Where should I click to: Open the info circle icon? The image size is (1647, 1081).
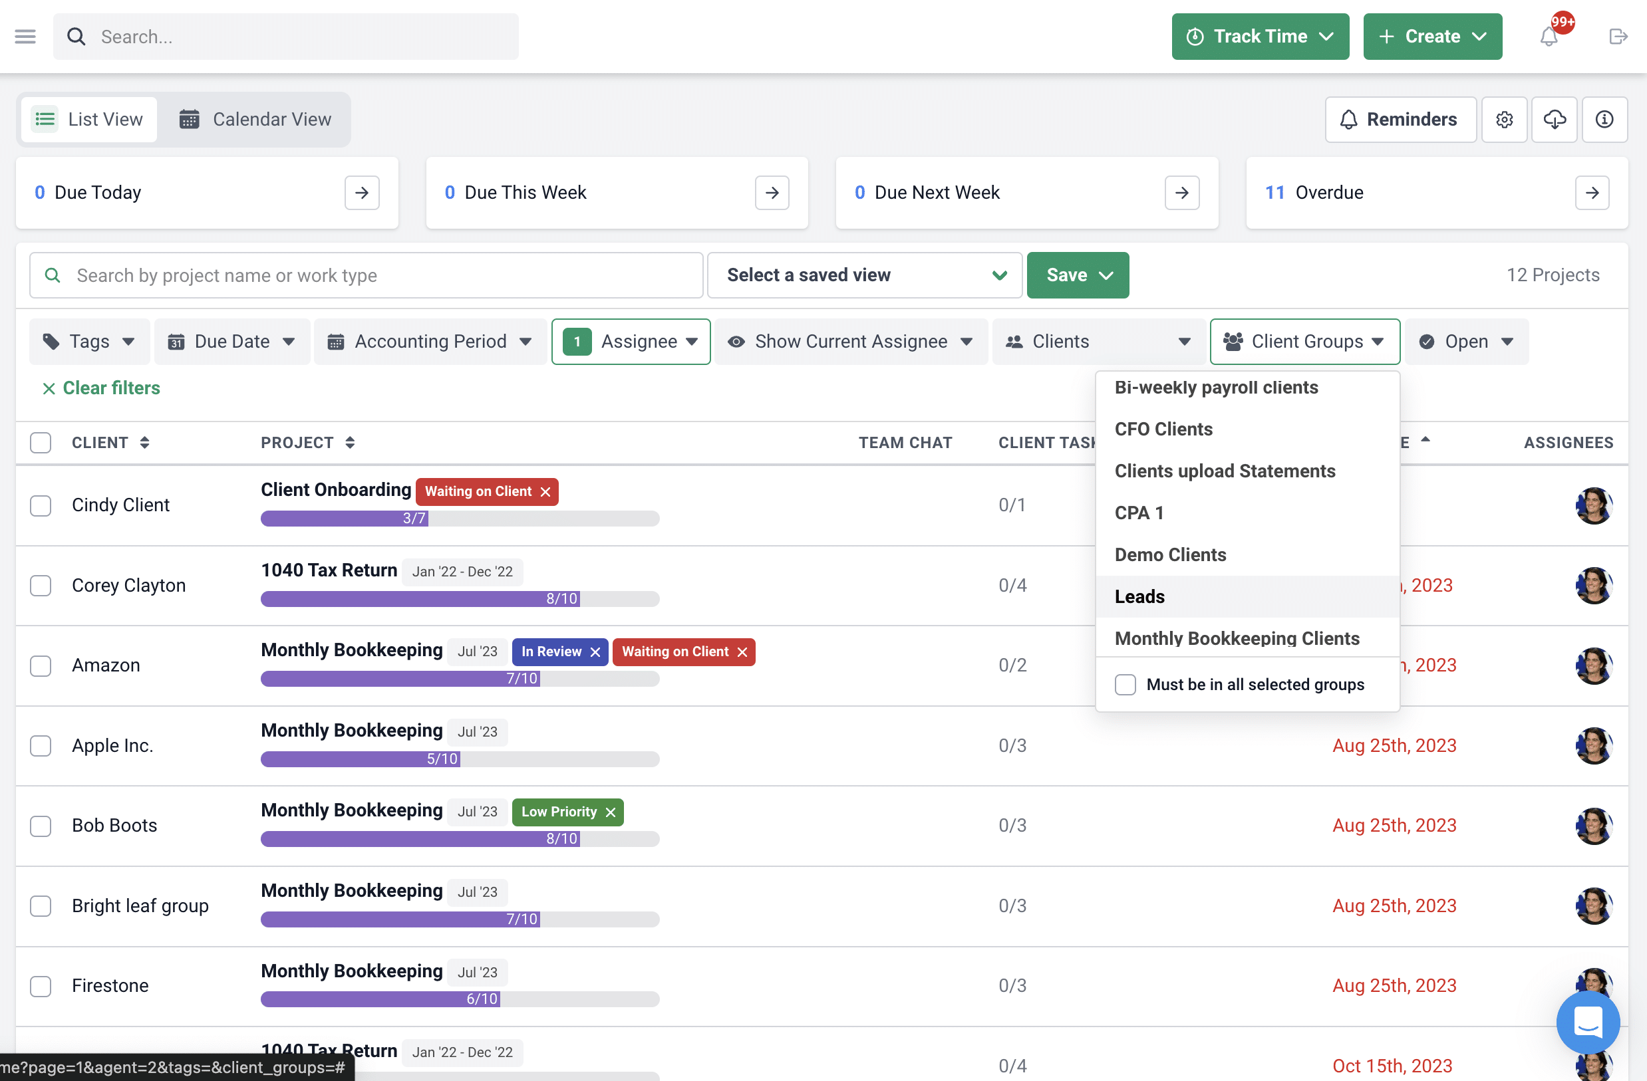1604,120
